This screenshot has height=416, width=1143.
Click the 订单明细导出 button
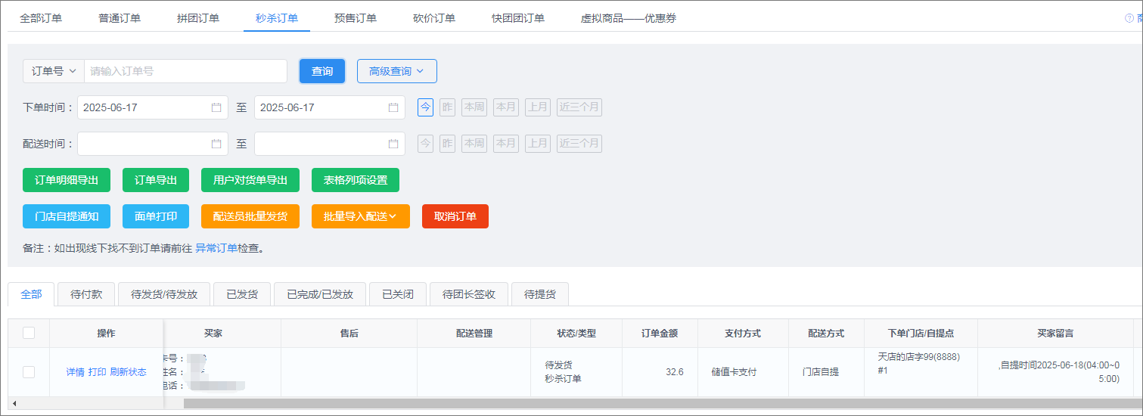(67, 180)
